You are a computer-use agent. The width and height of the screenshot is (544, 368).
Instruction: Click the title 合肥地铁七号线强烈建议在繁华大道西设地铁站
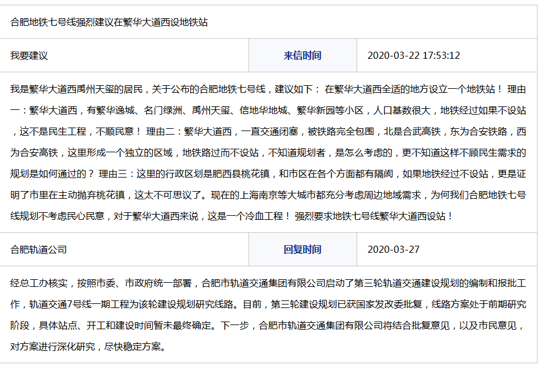tap(109, 22)
